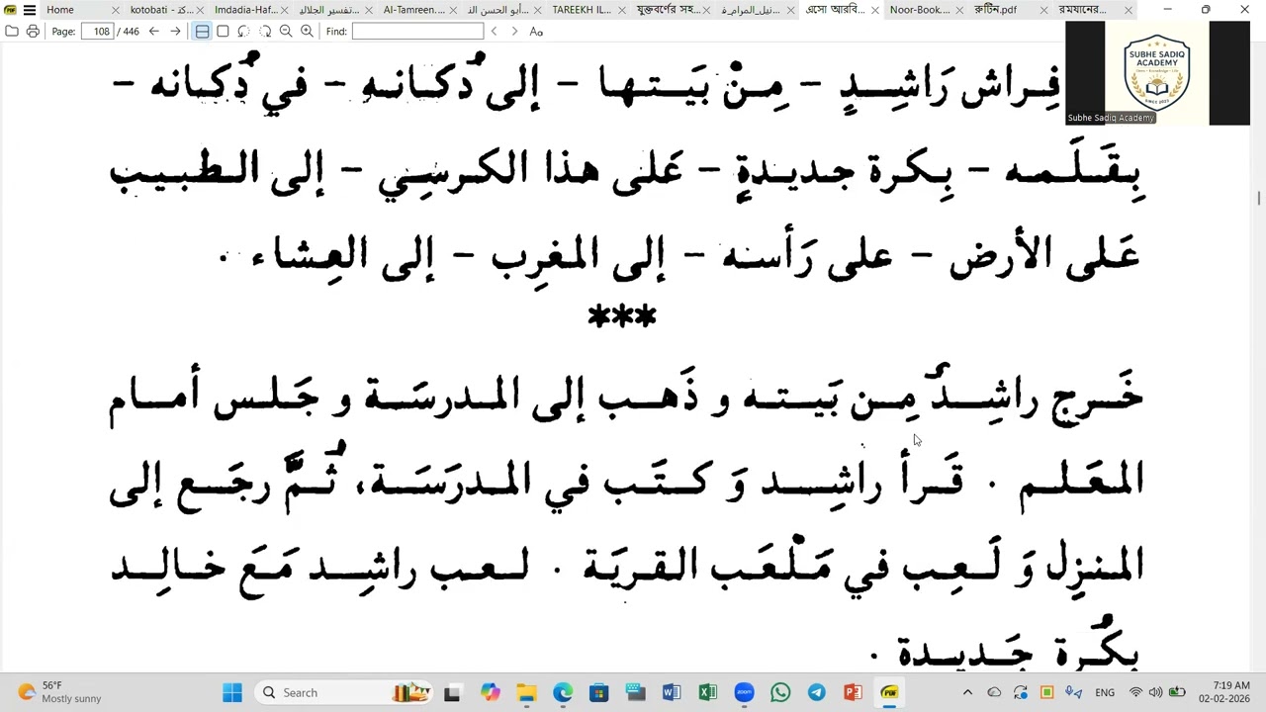Open Microsoft Store from the taskbar
This screenshot has width=1266, height=712.
click(598, 692)
